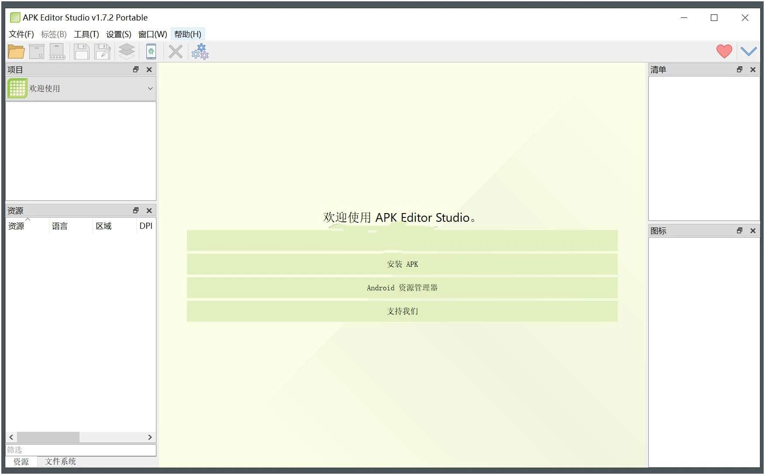Switch to the 文件系统 tab

[61, 461]
